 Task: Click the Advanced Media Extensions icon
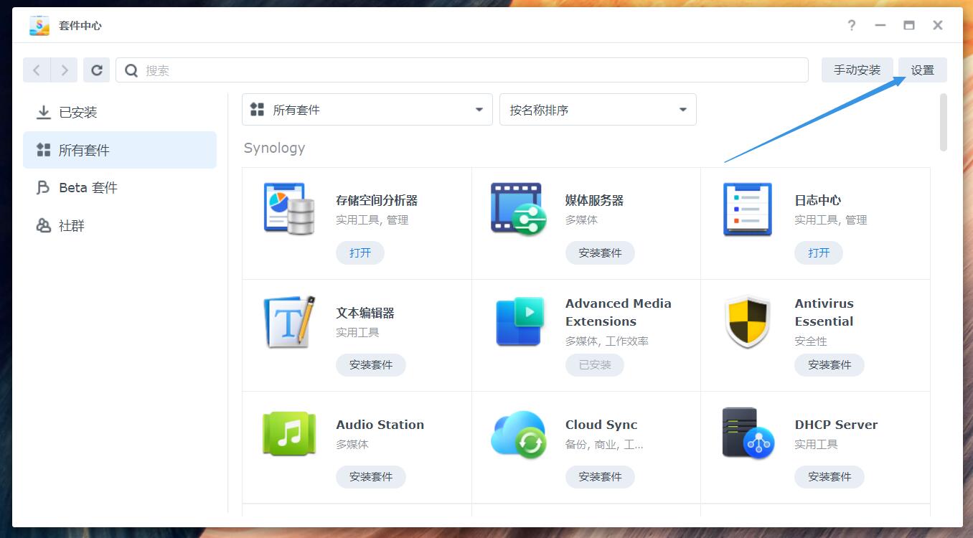520,321
